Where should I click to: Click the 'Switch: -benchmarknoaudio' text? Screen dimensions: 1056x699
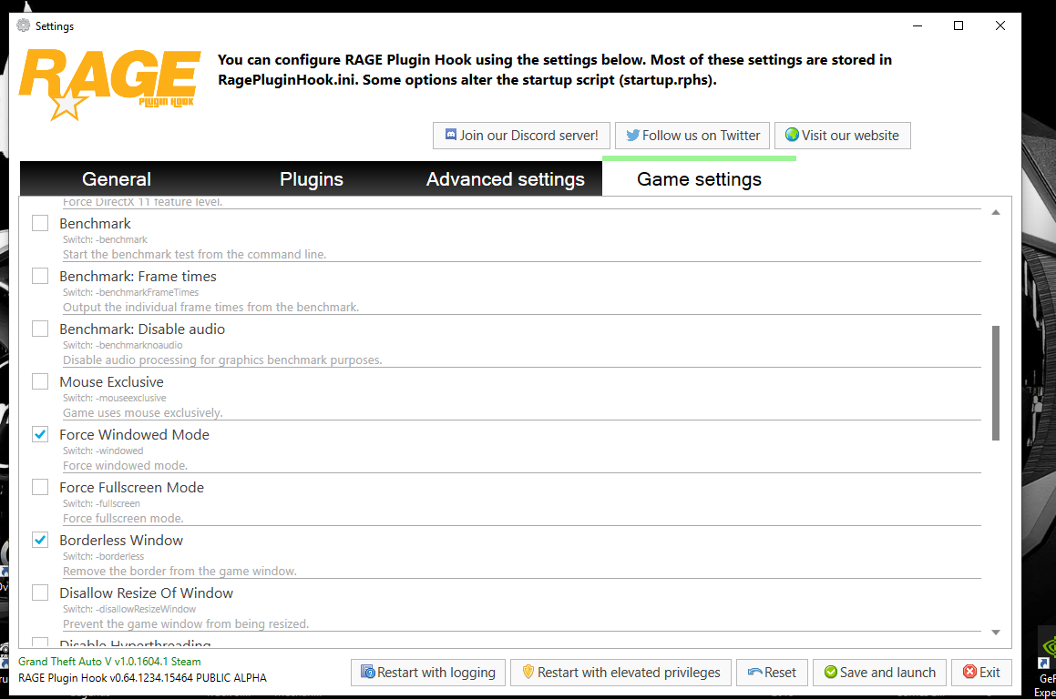[x=123, y=345]
